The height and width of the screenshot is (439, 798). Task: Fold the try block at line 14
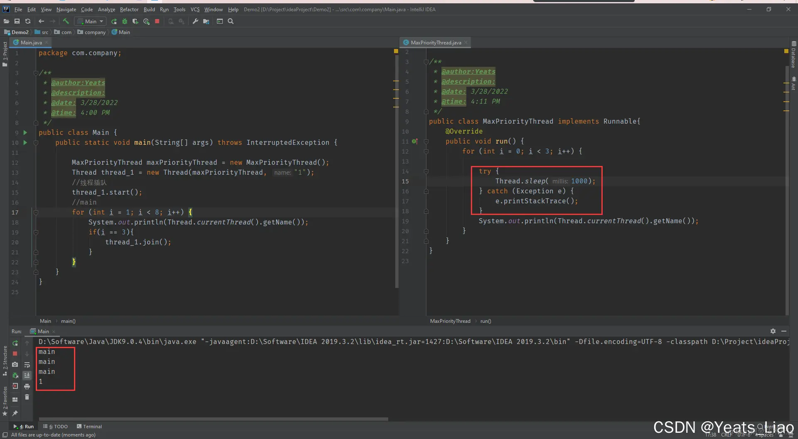426,171
